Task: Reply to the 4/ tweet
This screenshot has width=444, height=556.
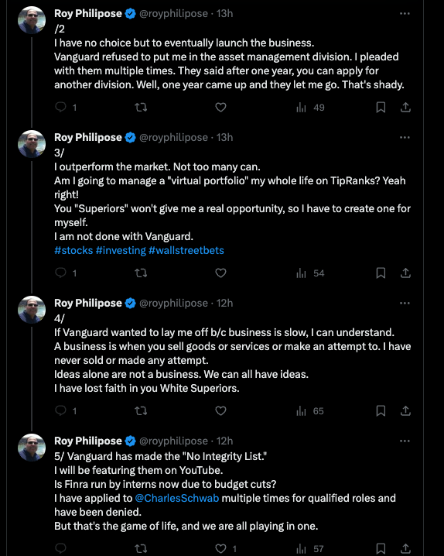Action: coord(61,411)
